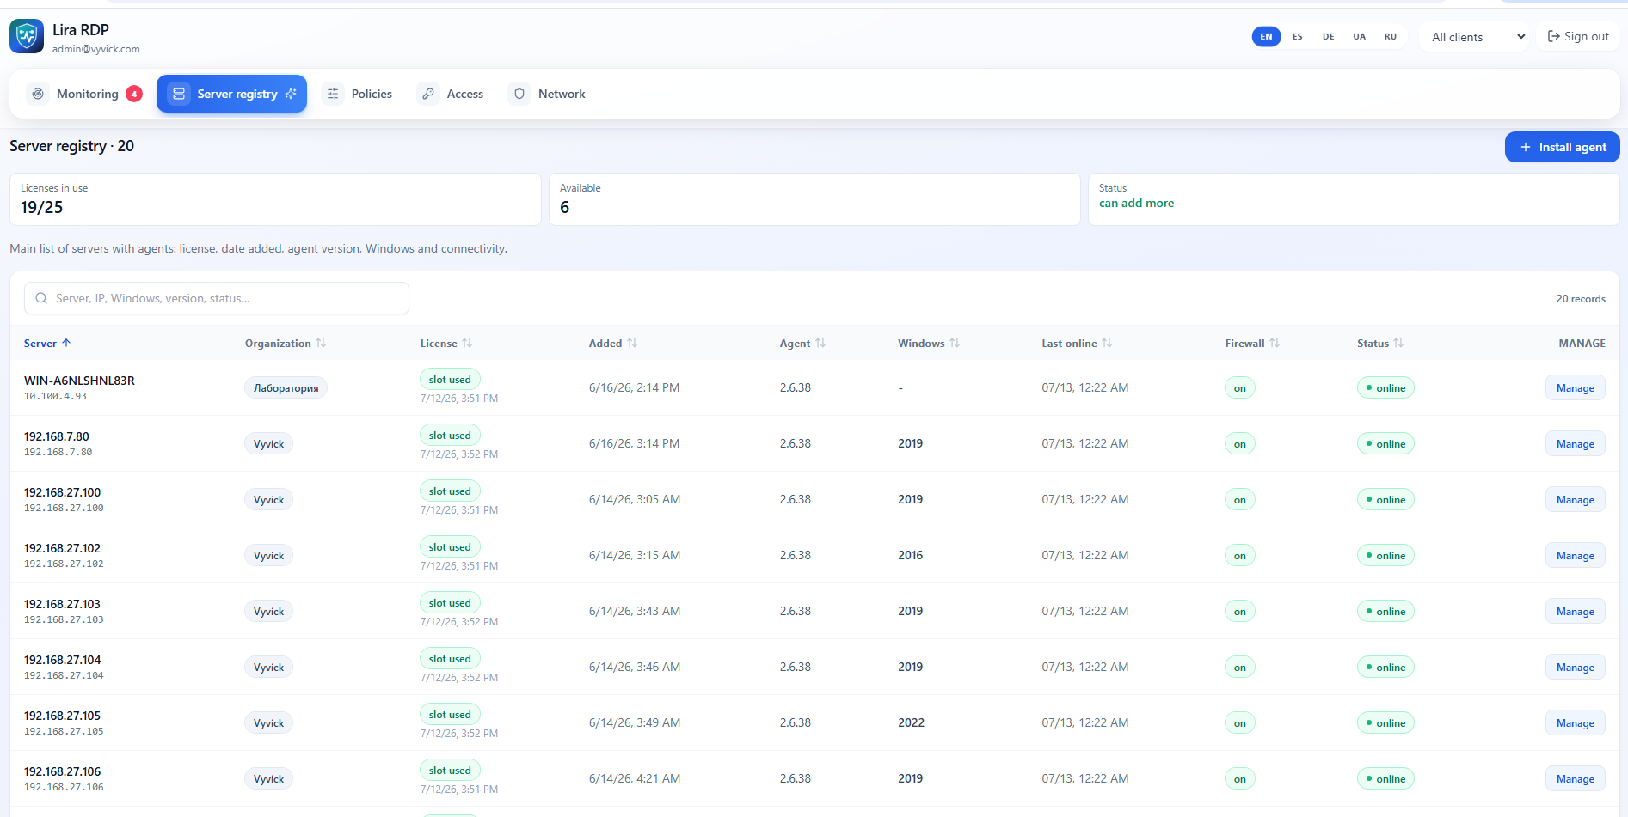Open the Monitoring tab

(x=83, y=94)
